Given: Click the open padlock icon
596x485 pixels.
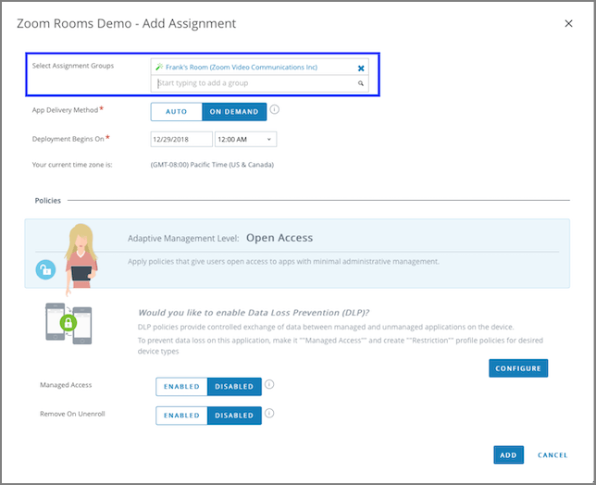Looking at the screenshot, I should coord(44,269).
